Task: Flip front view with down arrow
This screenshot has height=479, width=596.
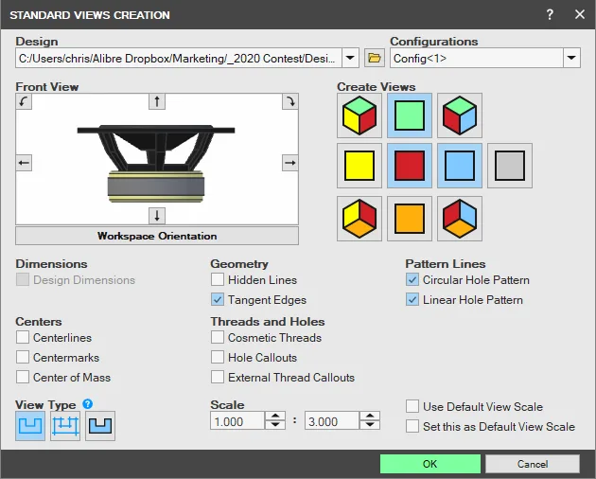Action: click(x=157, y=216)
